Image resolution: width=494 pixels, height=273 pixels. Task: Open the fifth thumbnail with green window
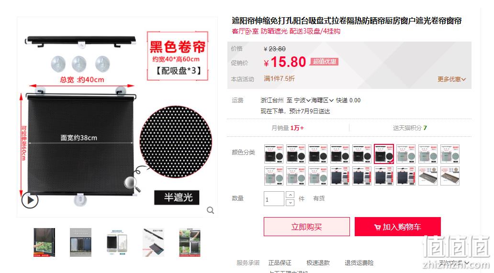point(190,242)
